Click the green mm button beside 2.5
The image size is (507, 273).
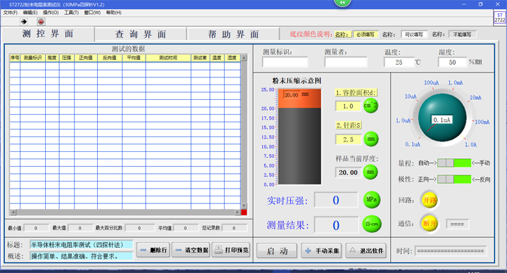tap(371, 139)
